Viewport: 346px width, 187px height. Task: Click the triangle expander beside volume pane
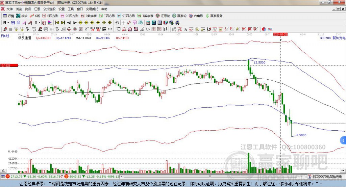(x=3, y=170)
